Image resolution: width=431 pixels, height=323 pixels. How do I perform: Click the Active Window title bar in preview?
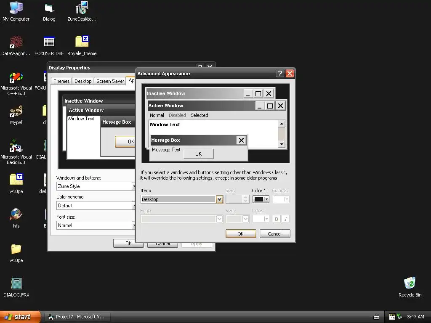tap(201, 106)
